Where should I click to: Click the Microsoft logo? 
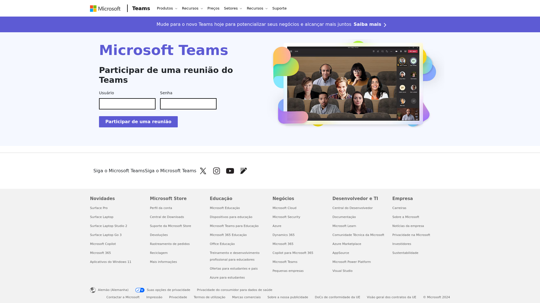pyautogui.click(x=105, y=8)
